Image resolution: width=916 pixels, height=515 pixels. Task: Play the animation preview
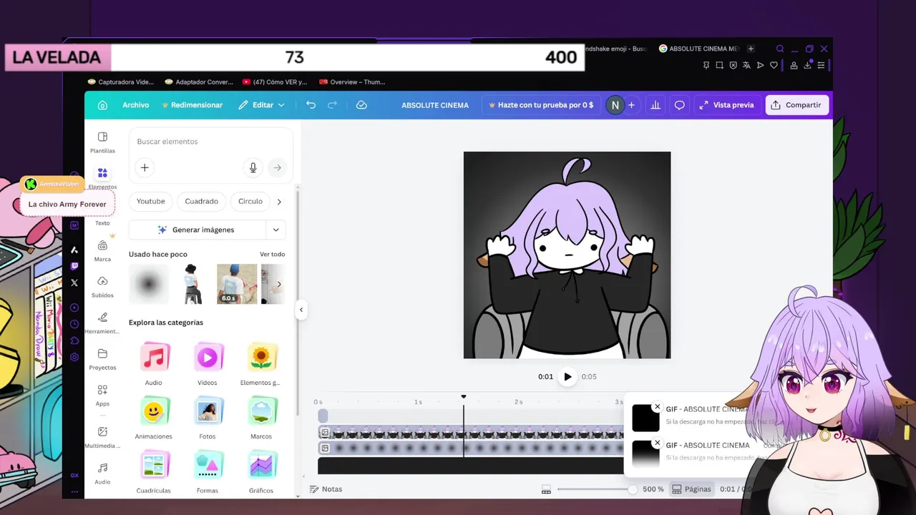click(x=567, y=376)
